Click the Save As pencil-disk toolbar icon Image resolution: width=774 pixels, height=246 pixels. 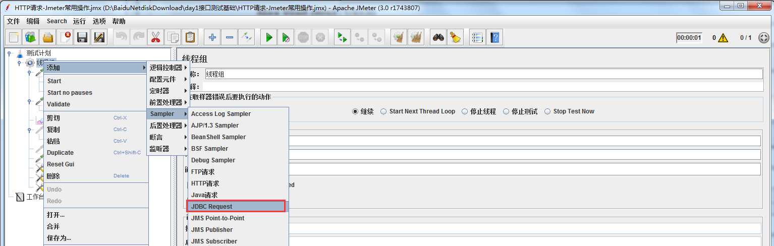[x=99, y=37]
